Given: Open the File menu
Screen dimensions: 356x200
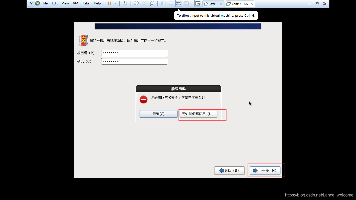Looking at the screenshot, I should click(45, 4).
